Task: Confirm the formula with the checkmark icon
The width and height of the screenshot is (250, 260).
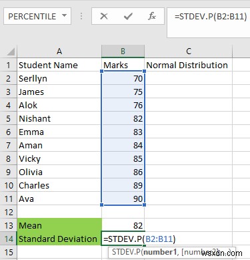Action: coord(128,16)
